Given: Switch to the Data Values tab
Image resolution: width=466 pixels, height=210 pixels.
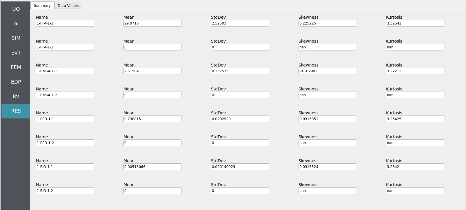Looking at the screenshot, I should (68, 6).
